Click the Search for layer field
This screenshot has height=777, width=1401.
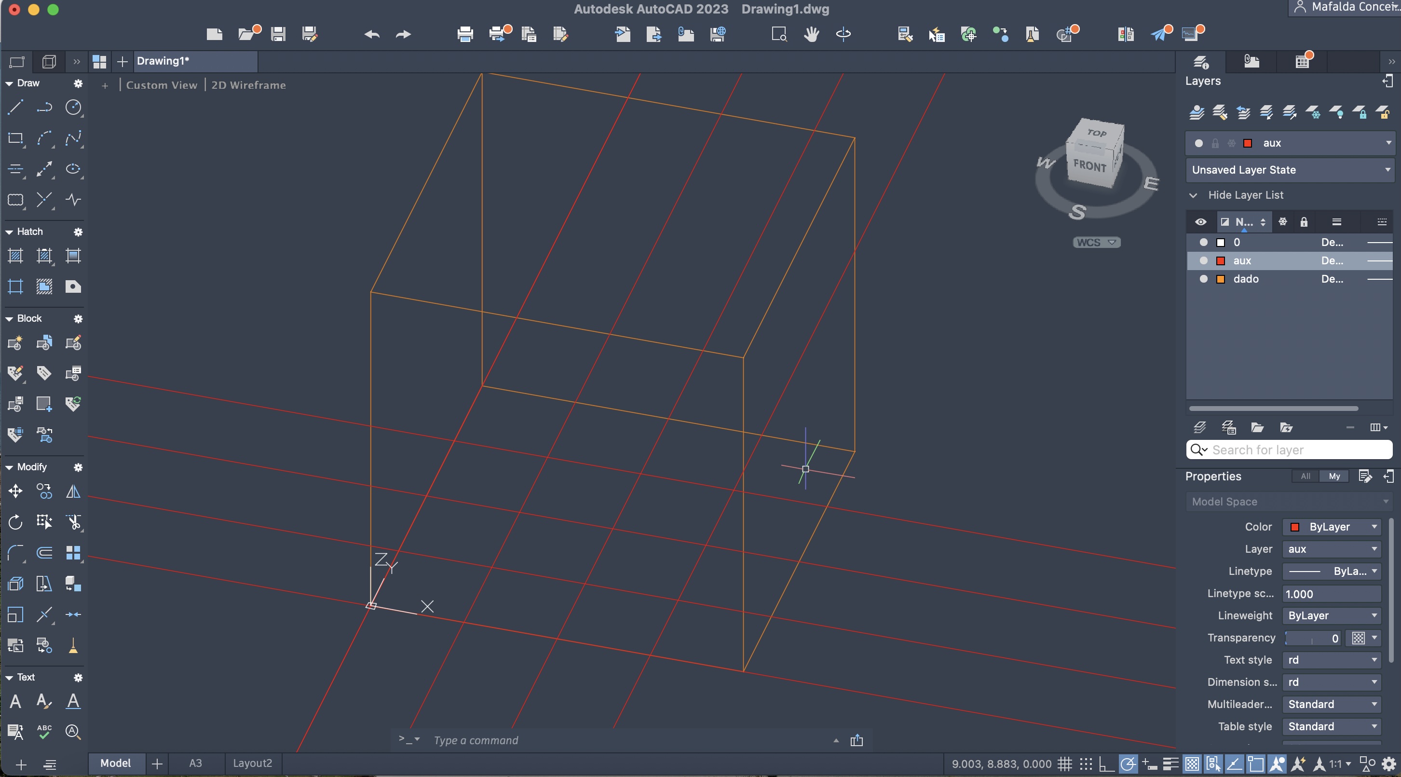(1294, 450)
